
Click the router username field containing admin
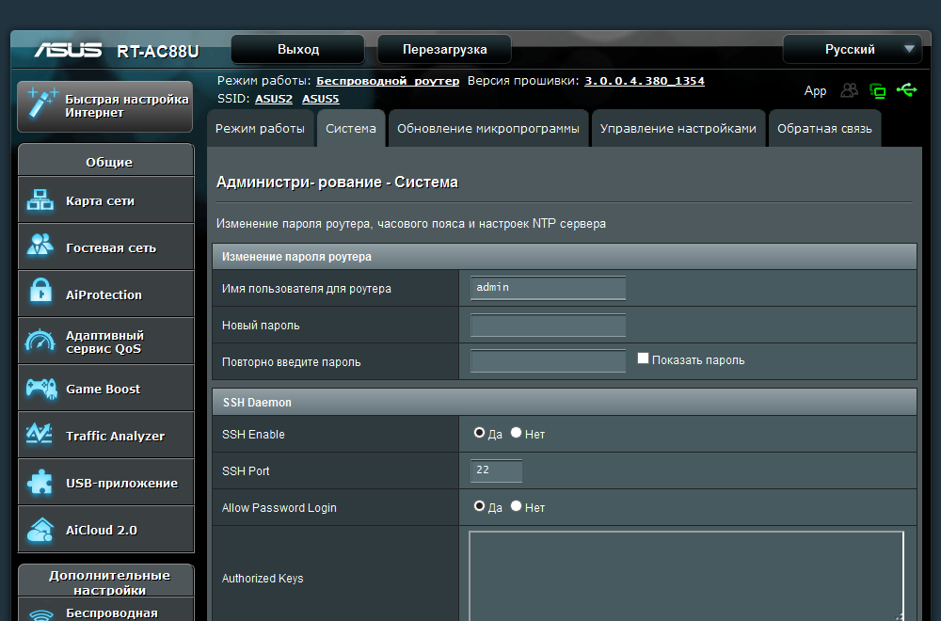[548, 288]
